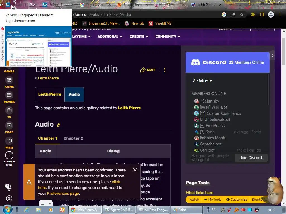Open the Chrome three-dot menu
286x214 pixels.
pyautogui.click(x=280, y=14)
